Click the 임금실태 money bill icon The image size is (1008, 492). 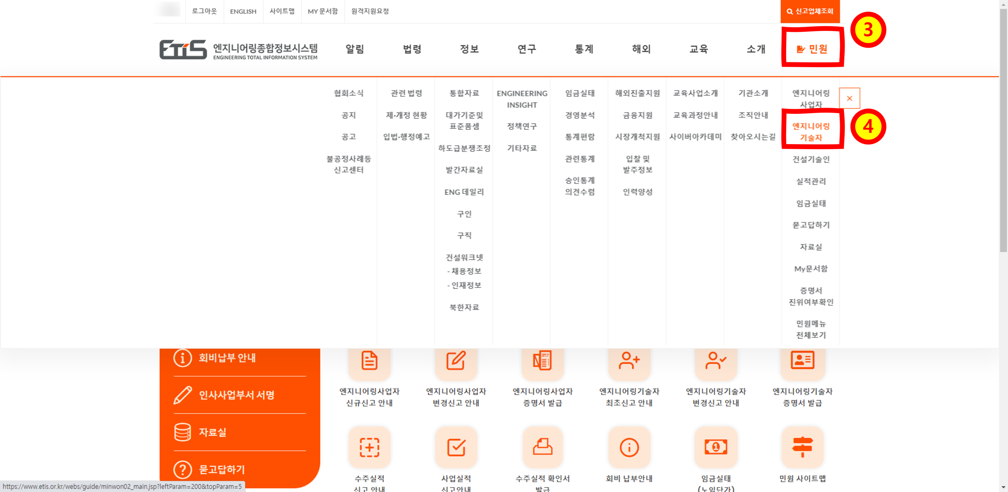pyautogui.click(x=715, y=447)
